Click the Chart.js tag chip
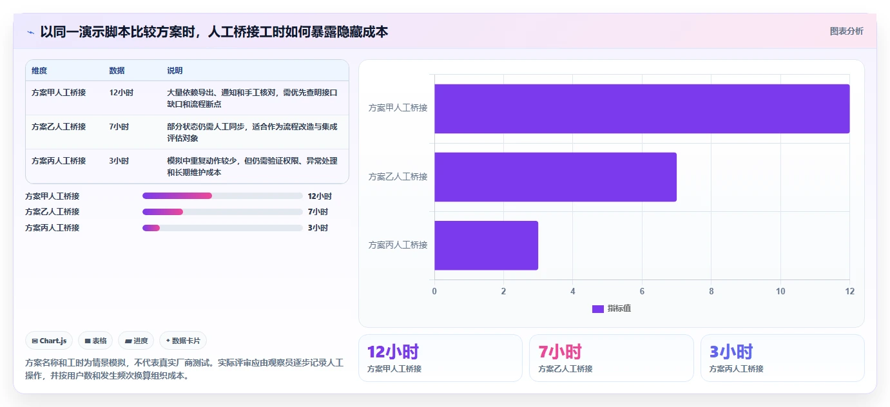The image size is (890, 407). tap(49, 341)
